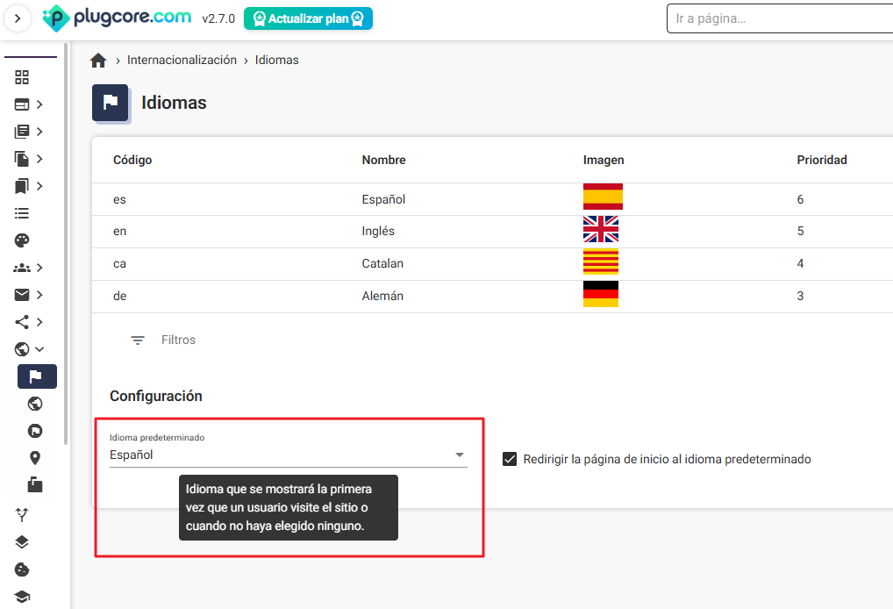Image resolution: width=893 pixels, height=609 pixels.
Task: Go to home via breadcrumb house icon
Action: (98, 61)
